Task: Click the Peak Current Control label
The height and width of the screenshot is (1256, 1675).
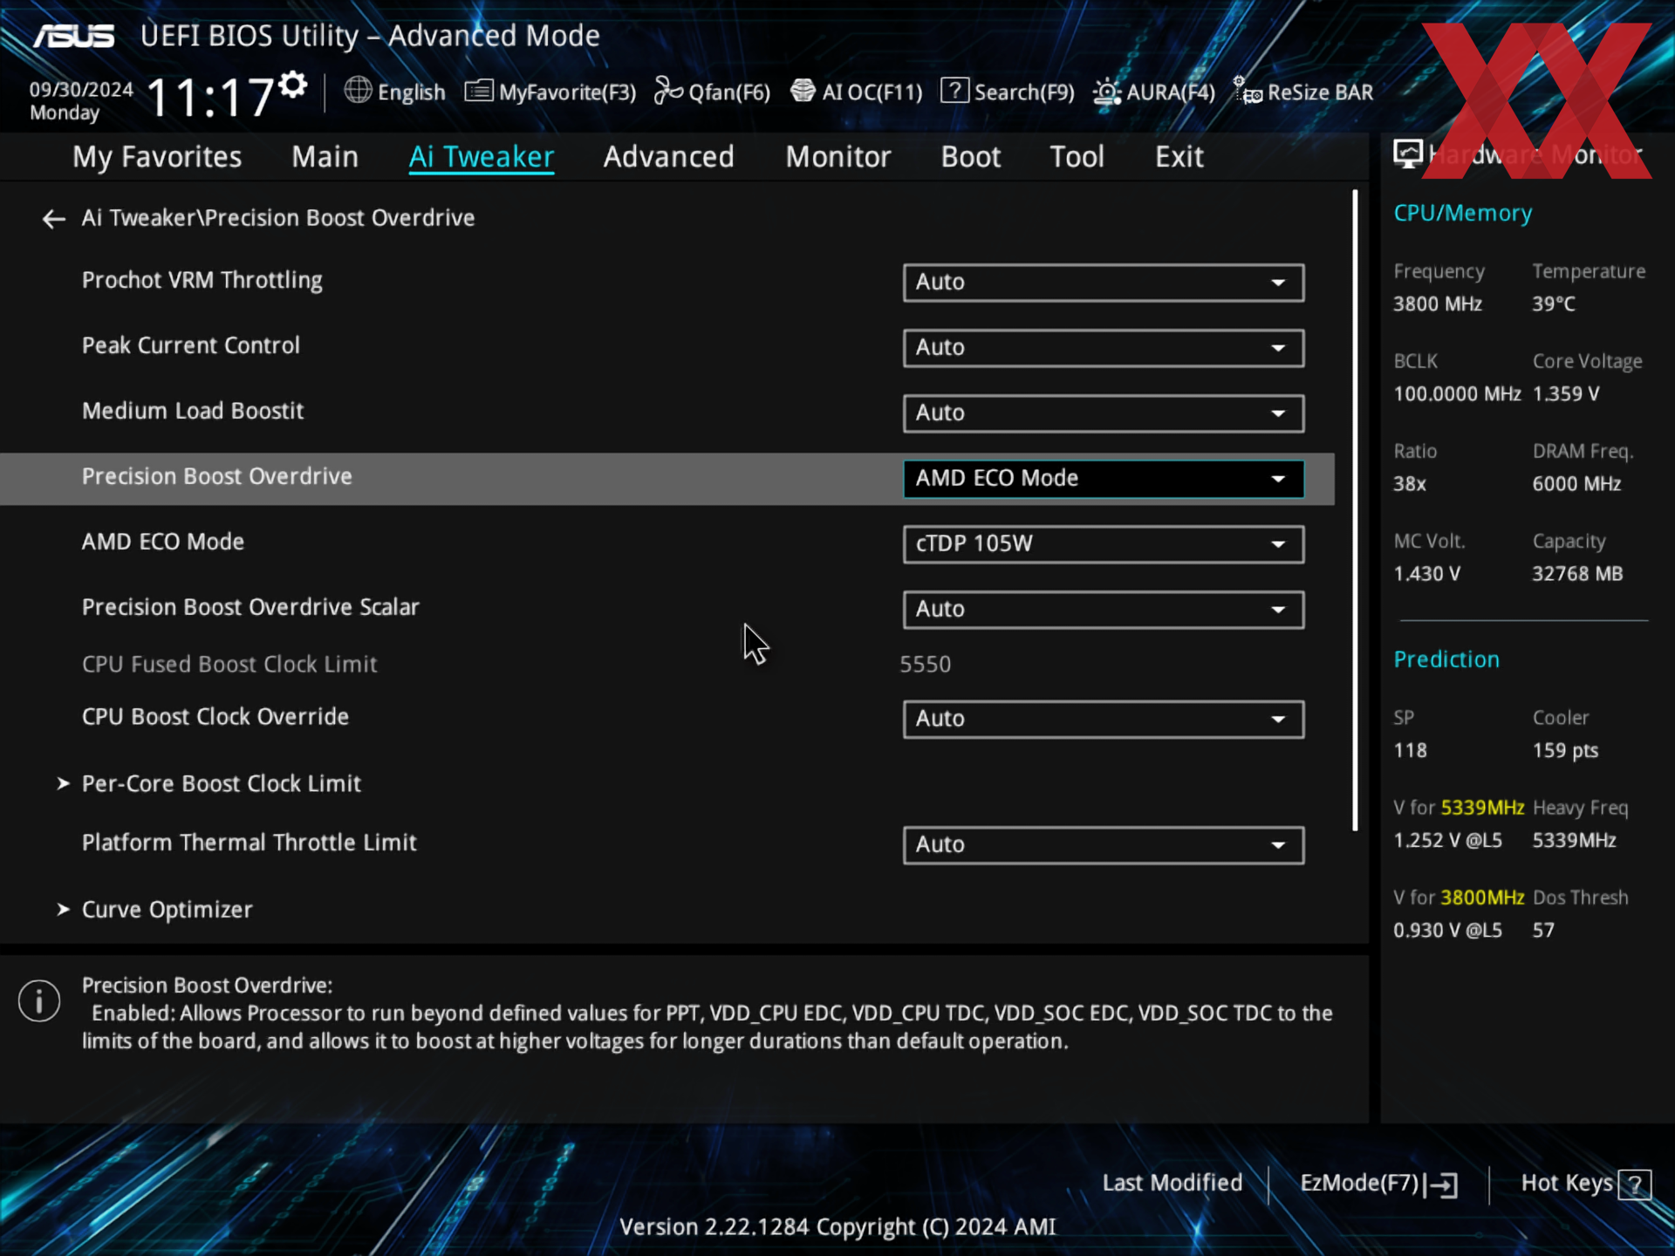Action: tap(191, 345)
